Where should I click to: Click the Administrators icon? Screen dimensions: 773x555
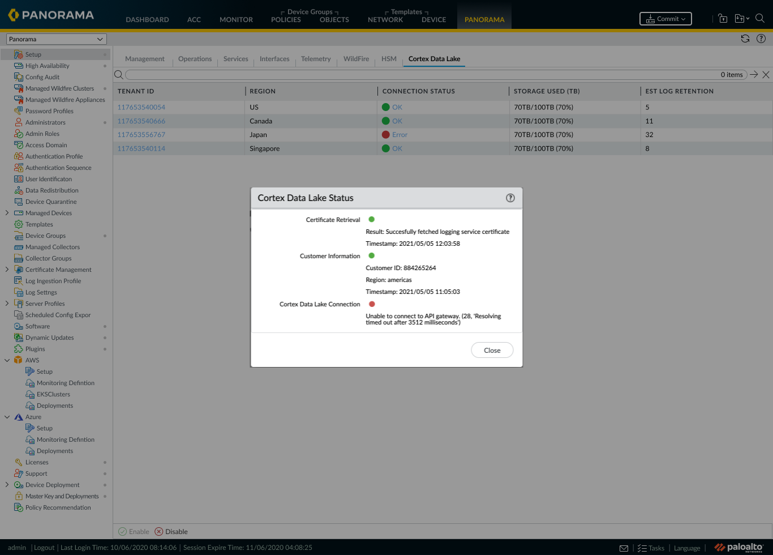19,122
